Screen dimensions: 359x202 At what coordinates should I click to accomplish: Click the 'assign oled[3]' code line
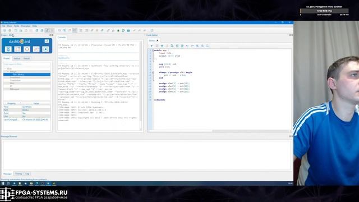tap(174, 84)
